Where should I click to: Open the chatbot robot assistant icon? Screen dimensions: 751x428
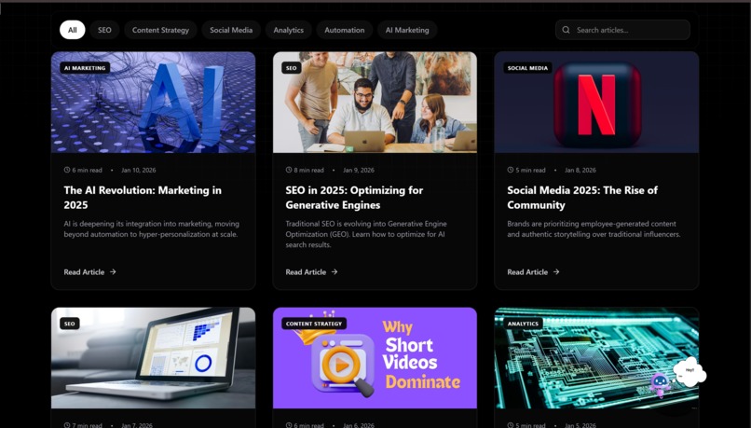point(660,384)
